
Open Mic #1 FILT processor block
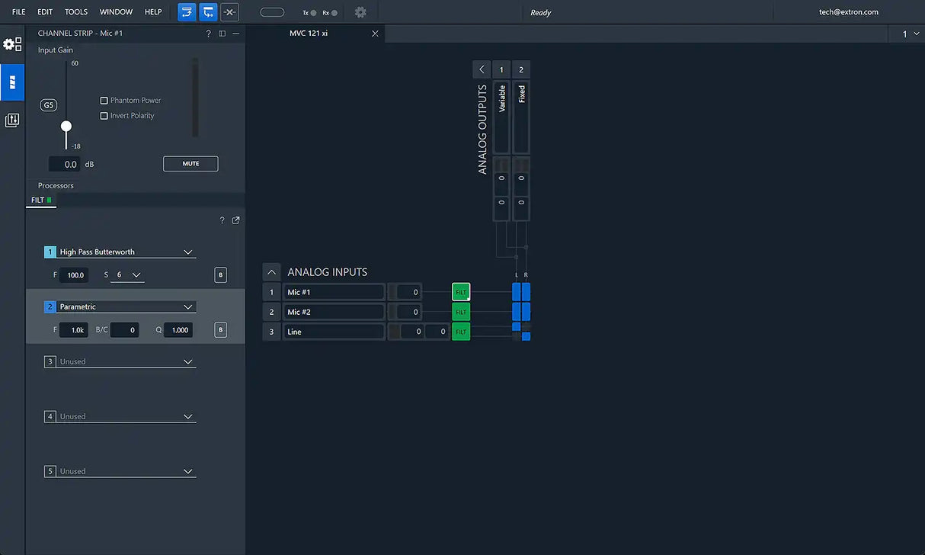click(461, 292)
